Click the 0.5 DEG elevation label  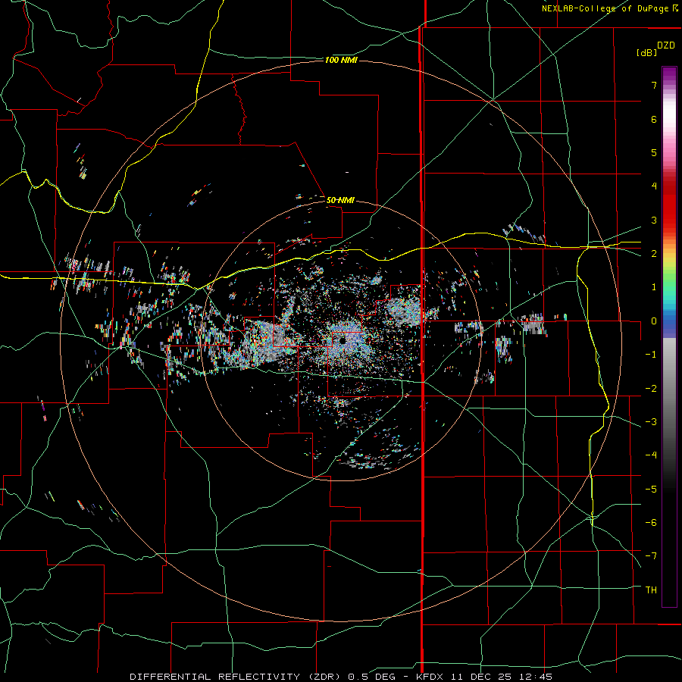pos(371,677)
